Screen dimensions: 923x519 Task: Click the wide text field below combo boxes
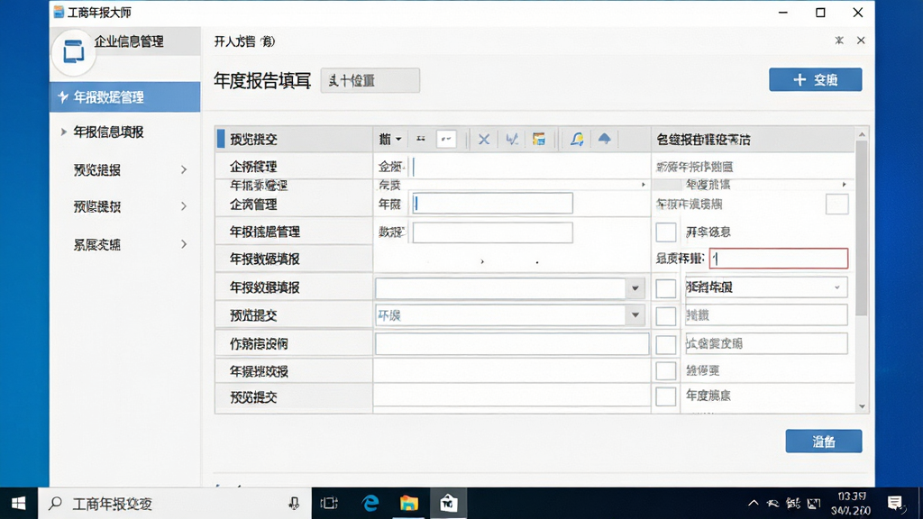(x=512, y=343)
